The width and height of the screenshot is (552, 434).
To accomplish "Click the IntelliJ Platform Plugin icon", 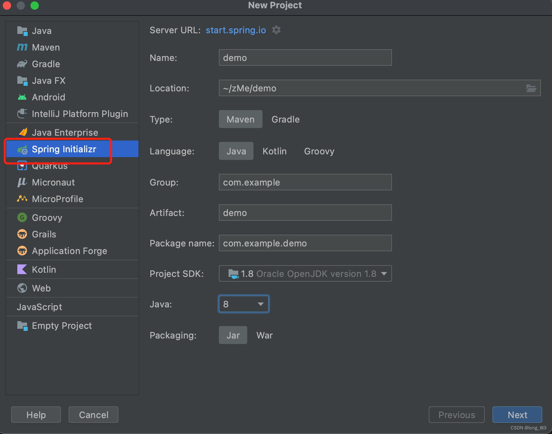I will pyautogui.click(x=22, y=114).
